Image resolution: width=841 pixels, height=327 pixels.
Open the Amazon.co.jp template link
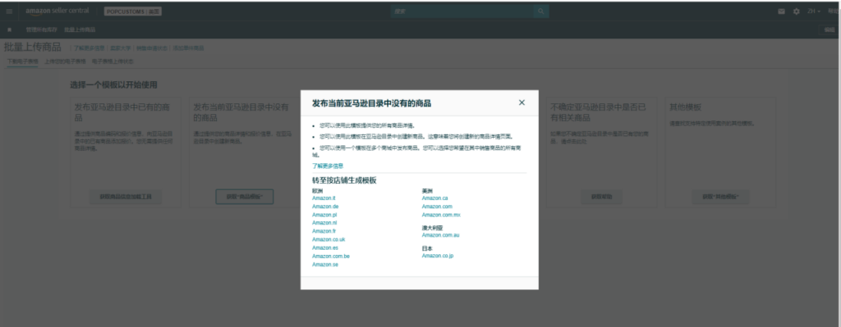(438, 256)
